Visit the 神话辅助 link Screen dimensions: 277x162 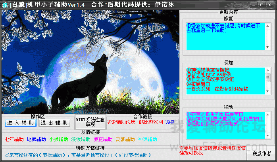[x=147, y=139]
